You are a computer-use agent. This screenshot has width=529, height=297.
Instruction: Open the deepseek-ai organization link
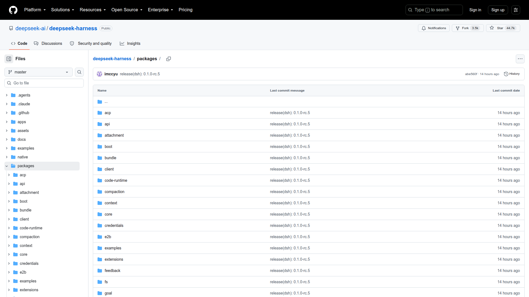[x=30, y=28]
